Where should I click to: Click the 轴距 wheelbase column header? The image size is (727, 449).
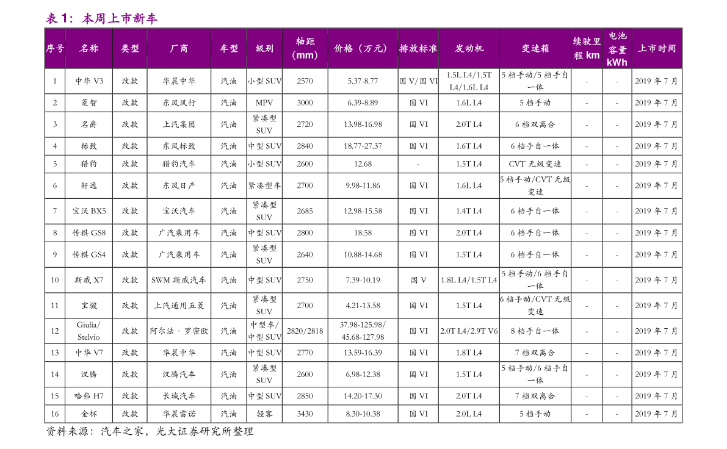(x=305, y=41)
